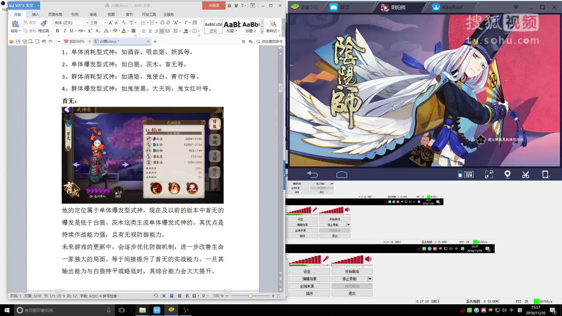
Task: Click the fullscreen icon in the emulator toolbar
Action: click(489, 175)
